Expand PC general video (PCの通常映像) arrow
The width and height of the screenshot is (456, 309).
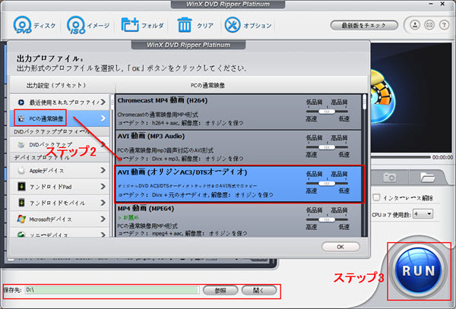pyautogui.click(x=103, y=118)
